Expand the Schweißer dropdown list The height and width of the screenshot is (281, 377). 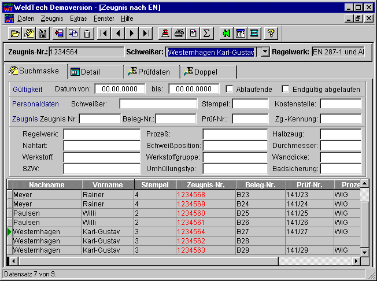pos(265,52)
